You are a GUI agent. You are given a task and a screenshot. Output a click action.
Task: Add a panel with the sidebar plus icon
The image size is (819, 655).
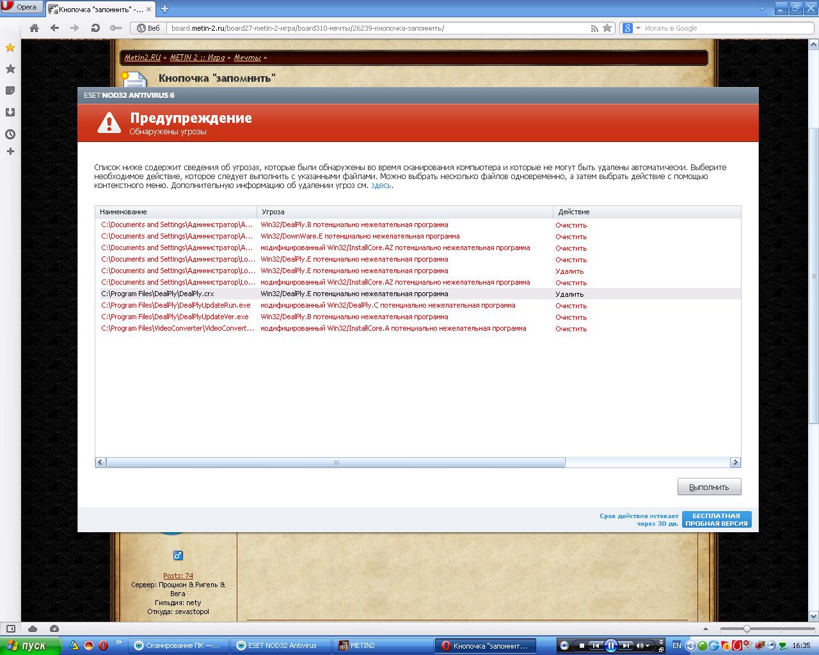10,152
